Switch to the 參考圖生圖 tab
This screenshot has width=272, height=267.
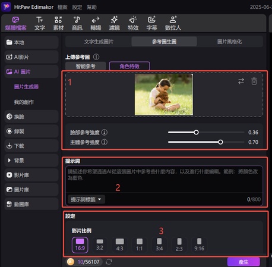(164, 42)
